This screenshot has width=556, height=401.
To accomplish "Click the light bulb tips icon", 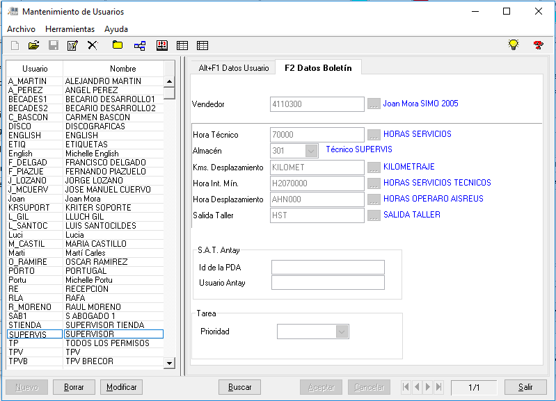I will click(x=514, y=44).
